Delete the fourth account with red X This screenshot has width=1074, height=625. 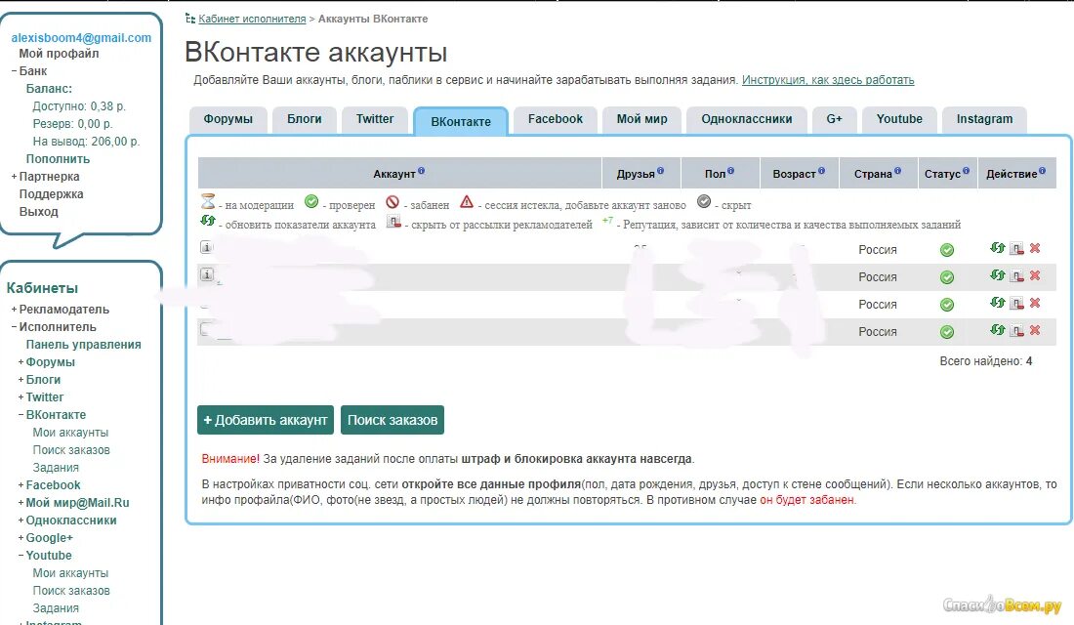click(1035, 330)
